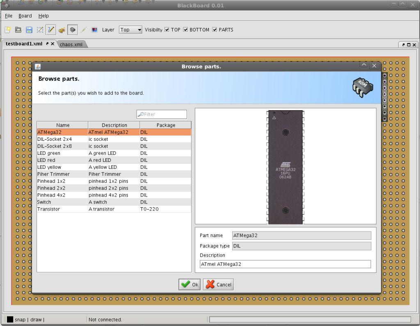Toggle TOP layer visibility checkbox

click(x=167, y=29)
